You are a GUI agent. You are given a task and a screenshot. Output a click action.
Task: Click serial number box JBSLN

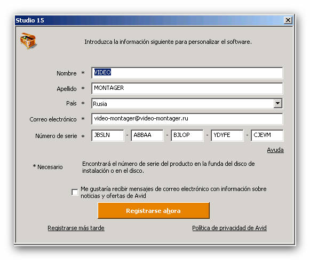(108, 135)
